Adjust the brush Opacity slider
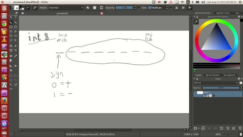Screen dimensions: 243x137 pyautogui.click(x=125, y=8)
